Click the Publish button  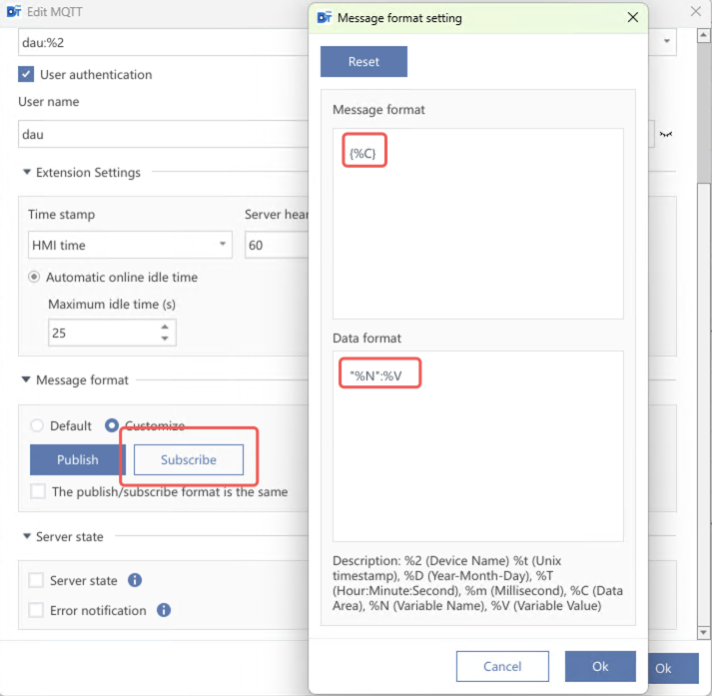point(78,459)
